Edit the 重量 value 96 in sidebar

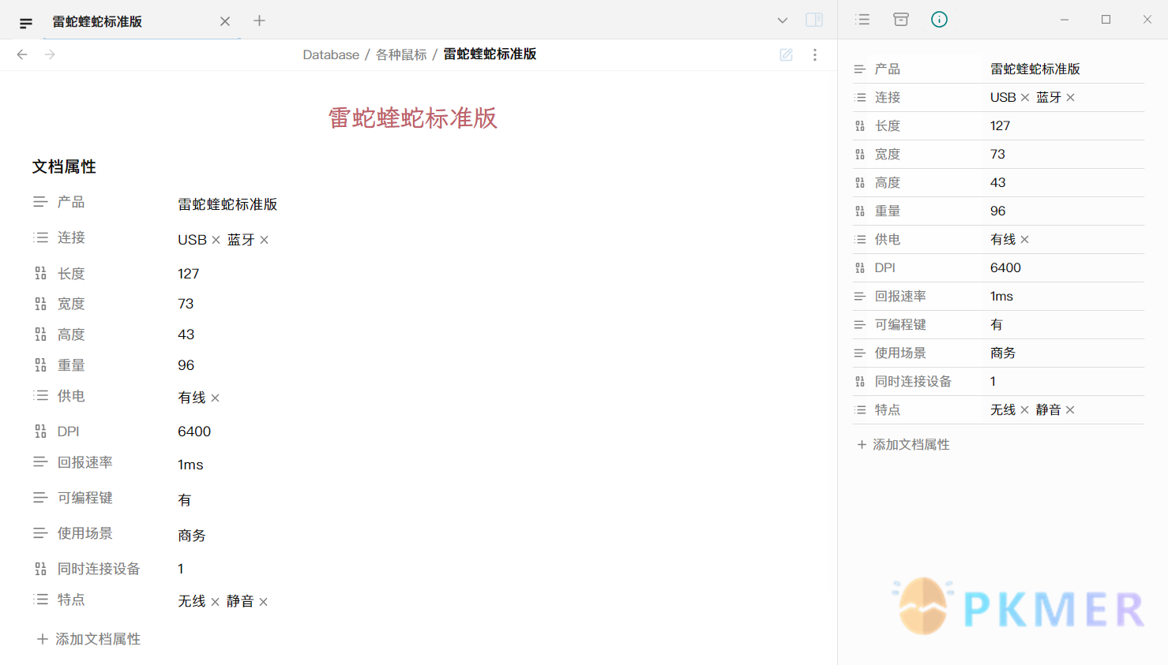click(998, 211)
